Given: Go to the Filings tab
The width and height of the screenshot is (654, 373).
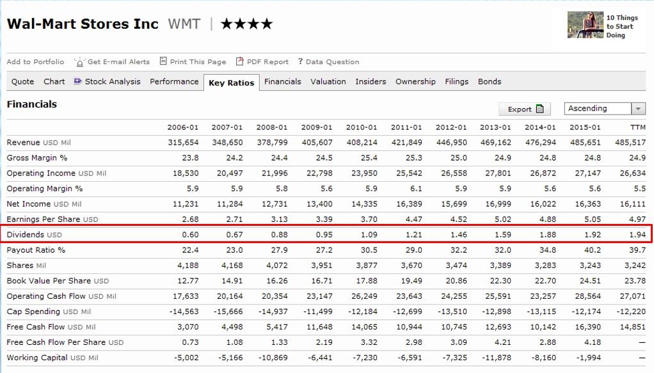Looking at the screenshot, I should pyautogui.click(x=456, y=82).
